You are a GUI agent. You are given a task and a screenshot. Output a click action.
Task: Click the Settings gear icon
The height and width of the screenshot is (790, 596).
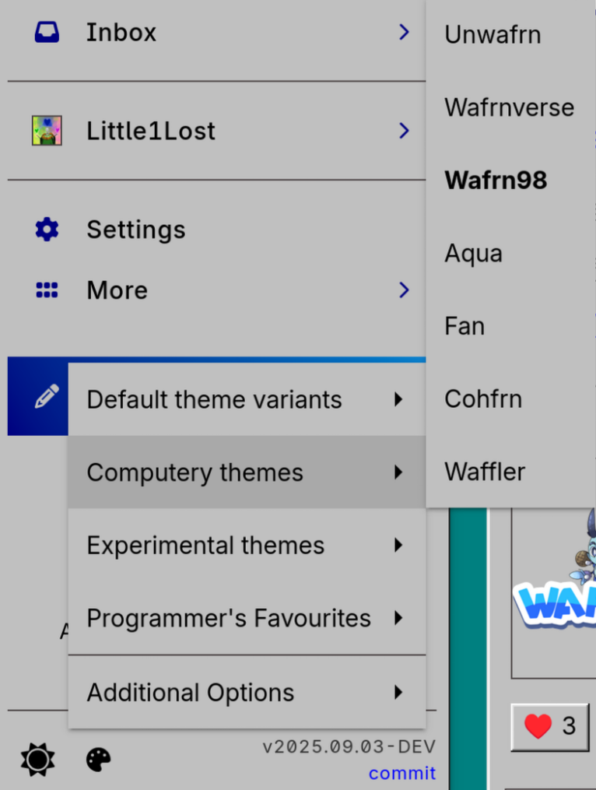coord(47,230)
